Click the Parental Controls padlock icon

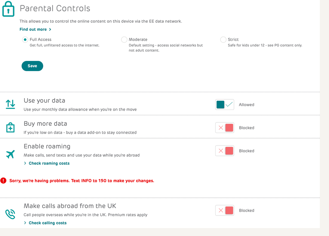(x=8, y=9)
